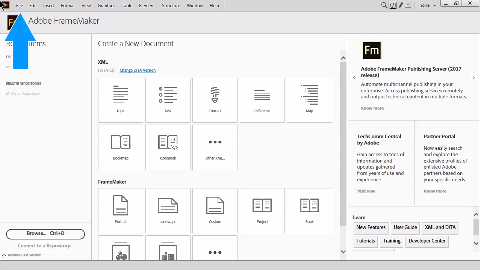Create a Landscape FrameMaker document
This screenshot has width=481, height=271.
[168, 210]
